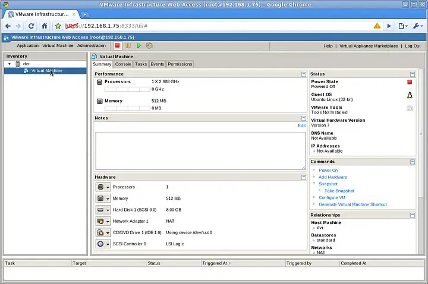This screenshot has height=284, width=428.
Task: Click inside the Notes text area
Action: click(200, 151)
